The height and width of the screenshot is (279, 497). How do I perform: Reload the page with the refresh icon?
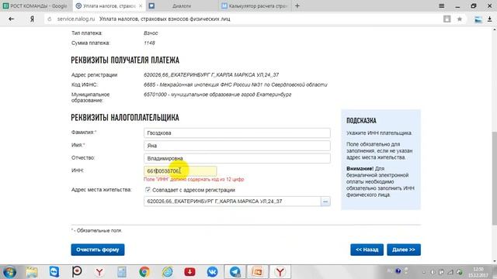tap(50, 19)
